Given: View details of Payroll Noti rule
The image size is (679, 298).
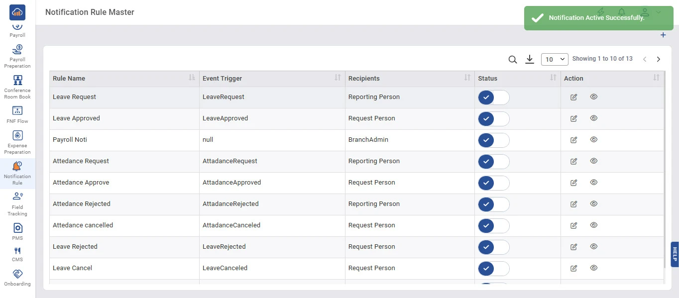Looking at the screenshot, I should 593,140.
